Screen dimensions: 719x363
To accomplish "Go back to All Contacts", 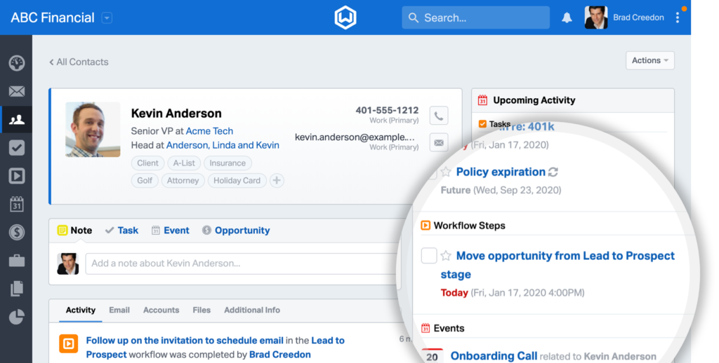I will coord(79,62).
